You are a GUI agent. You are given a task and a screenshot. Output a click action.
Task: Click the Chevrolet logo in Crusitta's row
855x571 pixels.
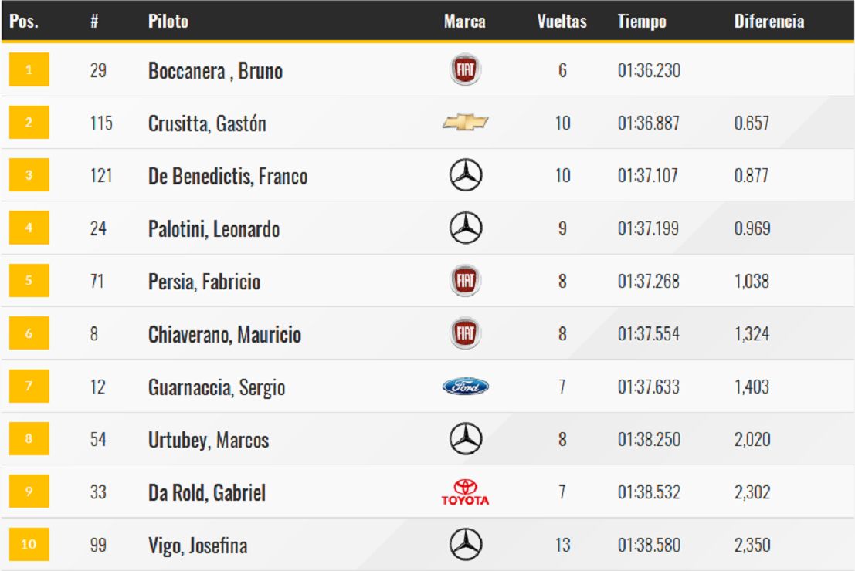[465, 123]
